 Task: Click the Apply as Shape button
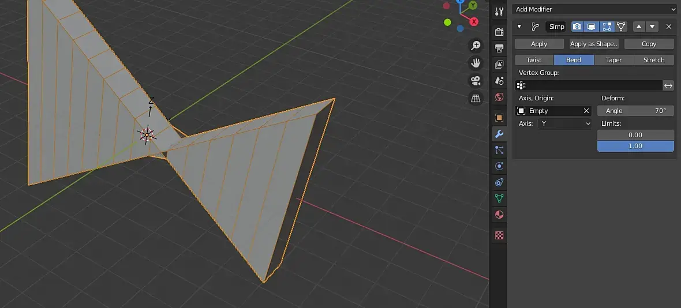pyautogui.click(x=594, y=44)
